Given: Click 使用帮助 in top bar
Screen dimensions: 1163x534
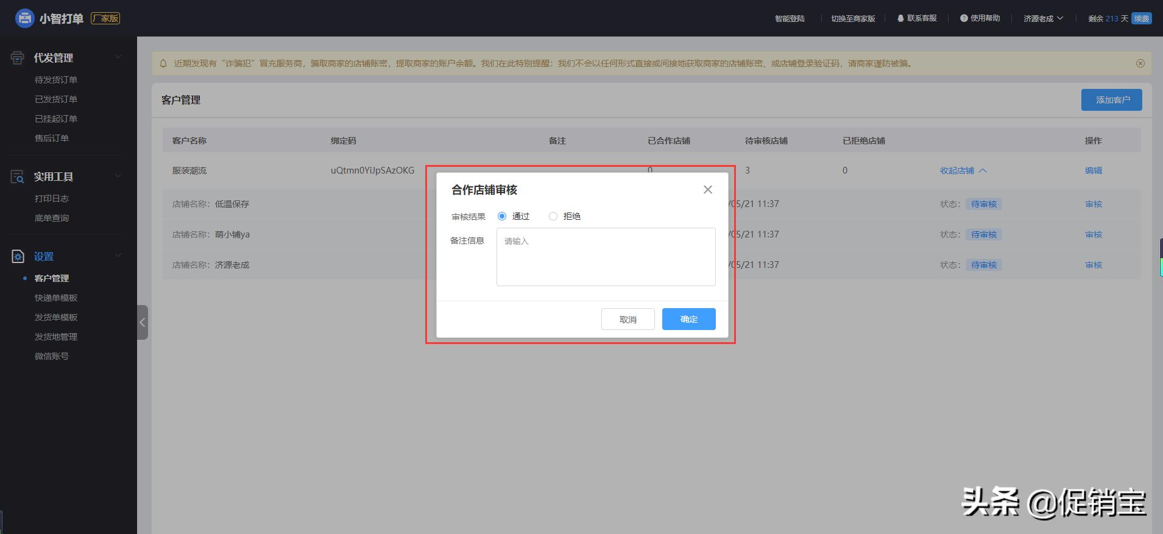Looking at the screenshot, I should (985, 18).
